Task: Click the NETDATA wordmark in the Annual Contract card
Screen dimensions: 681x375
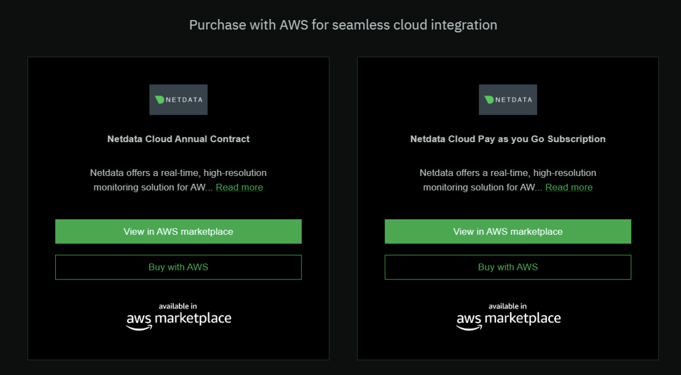Action: point(184,100)
